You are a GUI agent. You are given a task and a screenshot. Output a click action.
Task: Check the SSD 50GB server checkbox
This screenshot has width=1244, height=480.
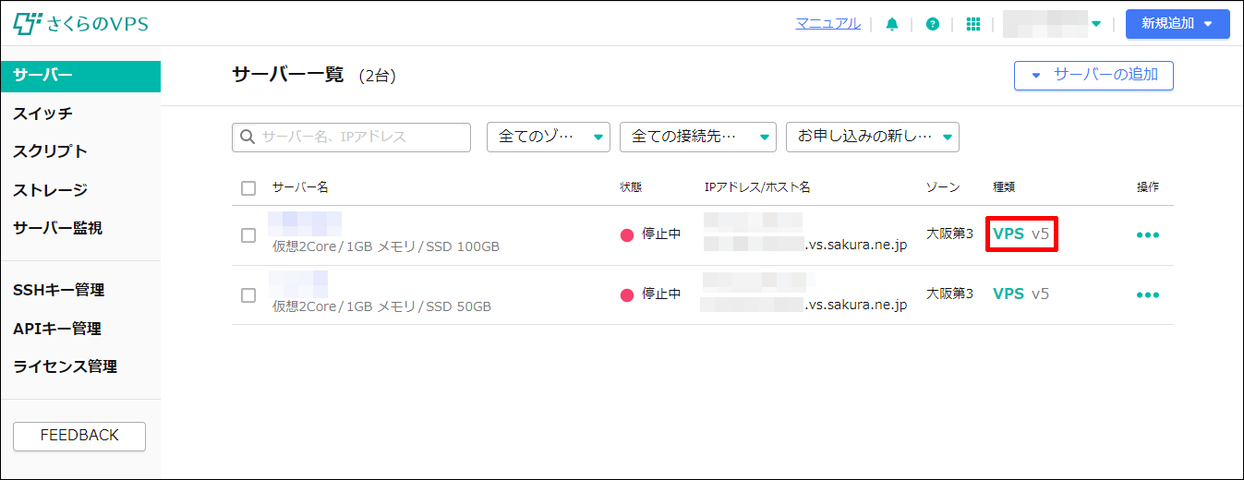pos(248,295)
